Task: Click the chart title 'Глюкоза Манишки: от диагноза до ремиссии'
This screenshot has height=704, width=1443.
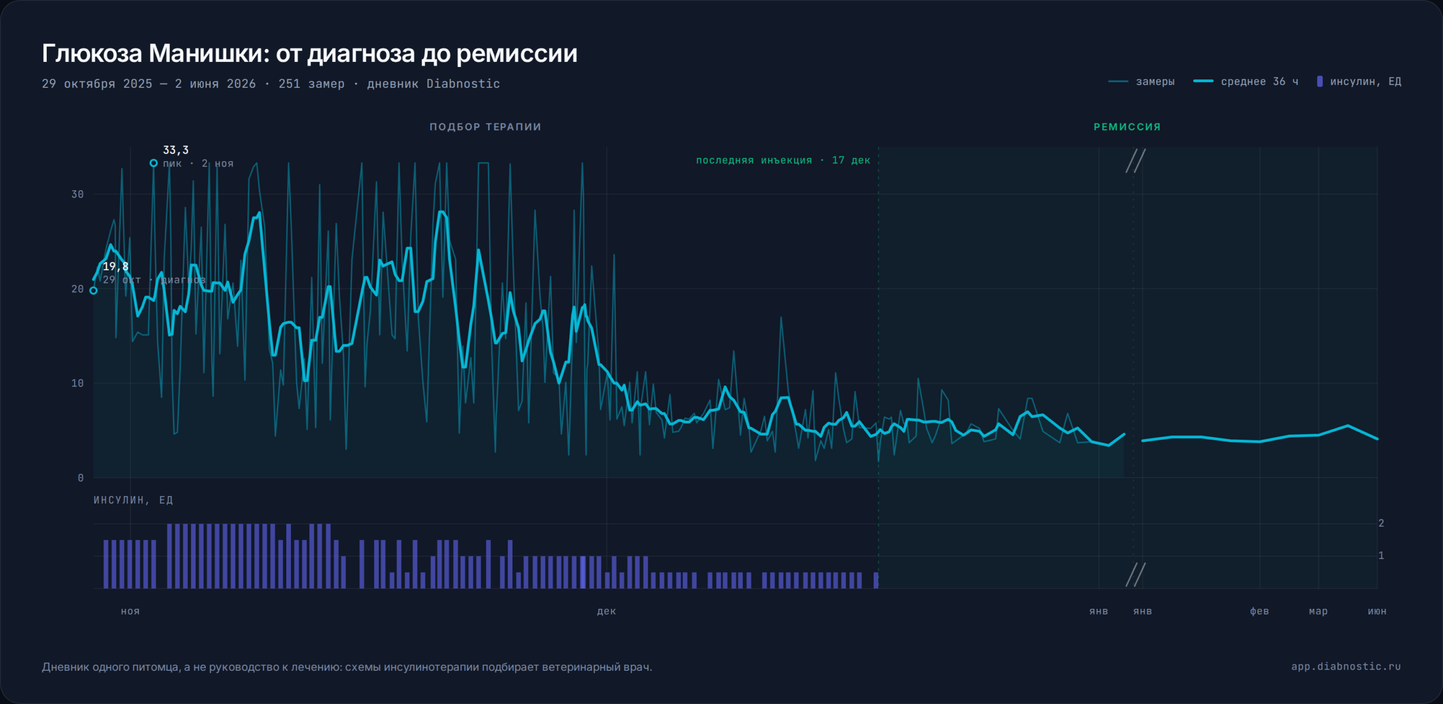Action: 309,54
